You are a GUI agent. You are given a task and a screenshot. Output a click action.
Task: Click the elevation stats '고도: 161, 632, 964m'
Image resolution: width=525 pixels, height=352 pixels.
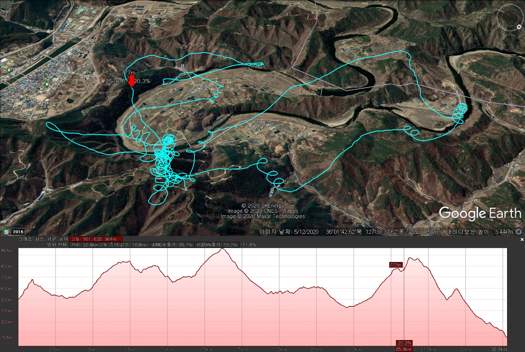(x=96, y=239)
